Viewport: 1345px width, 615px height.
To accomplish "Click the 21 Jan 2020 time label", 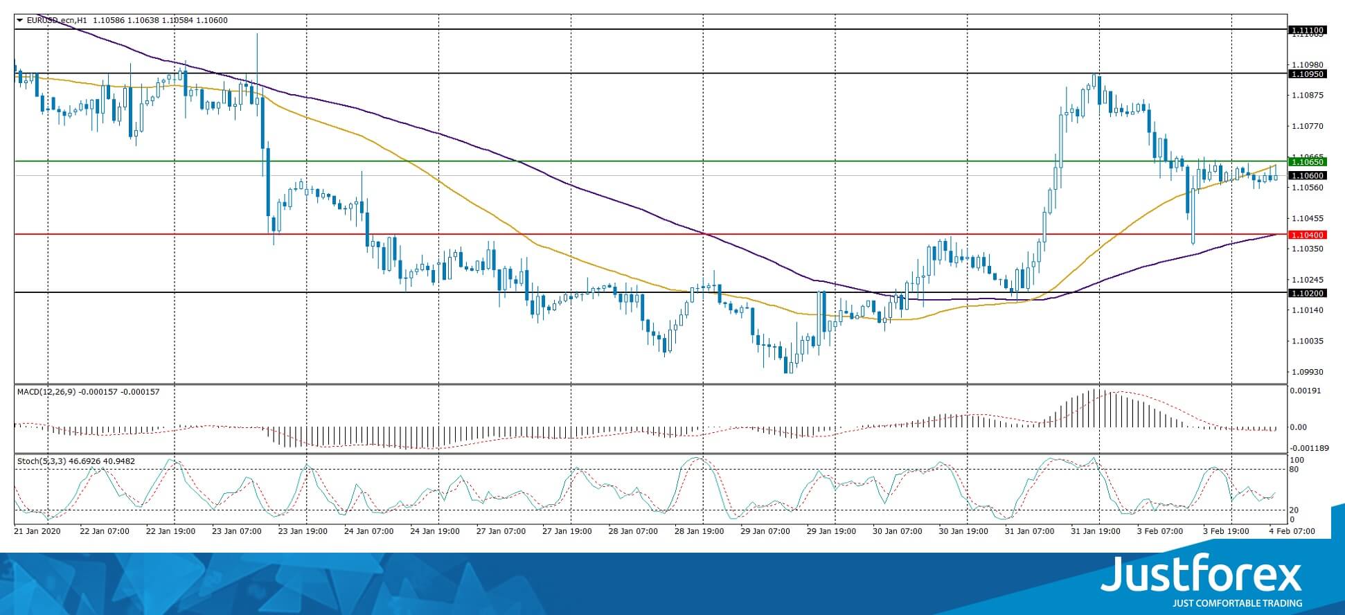I will pyautogui.click(x=37, y=531).
